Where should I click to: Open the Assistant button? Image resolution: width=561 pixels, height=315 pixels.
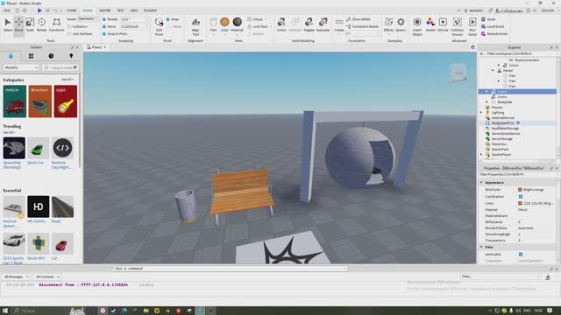click(x=473, y=10)
